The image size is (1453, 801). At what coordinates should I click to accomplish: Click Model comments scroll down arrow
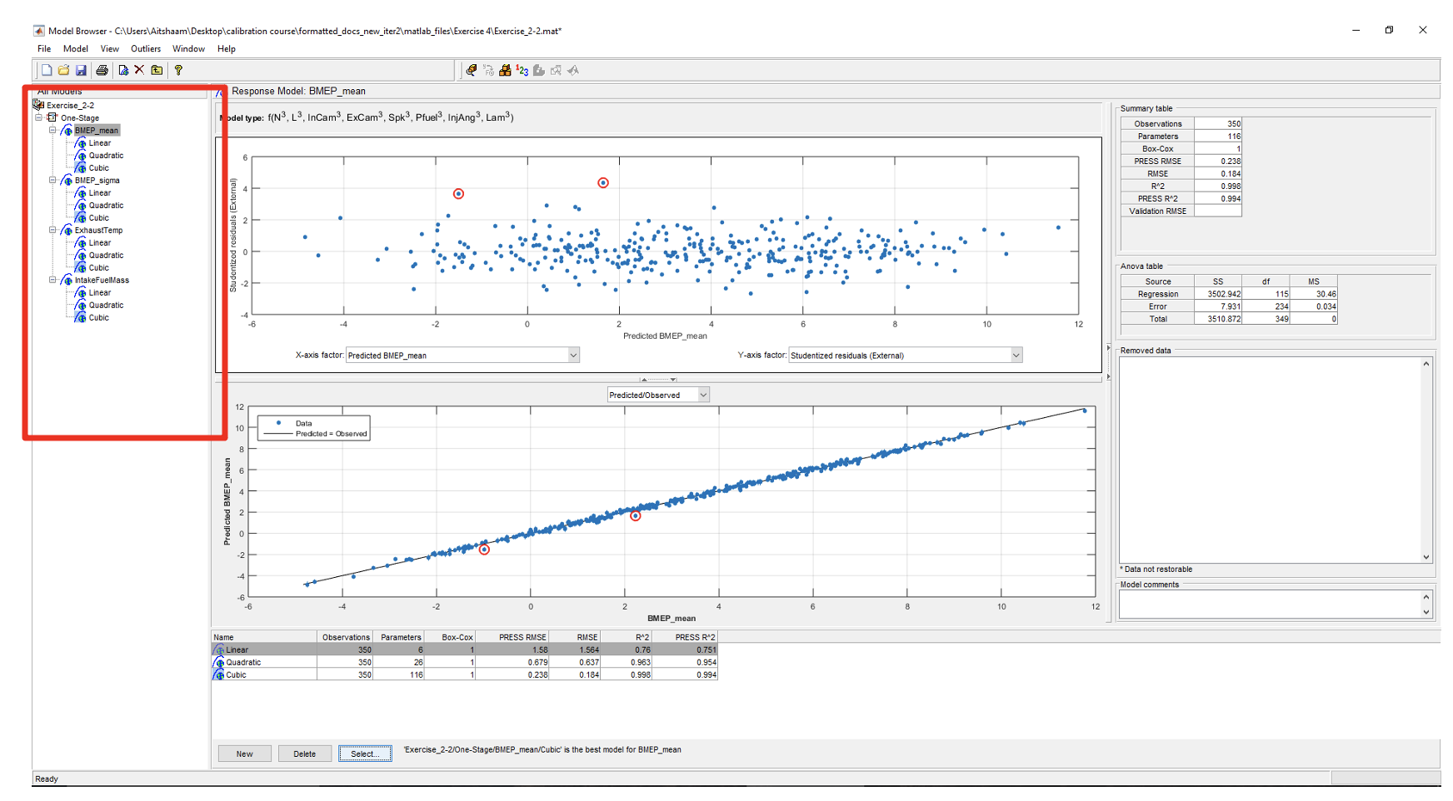[x=1426, y=612]
